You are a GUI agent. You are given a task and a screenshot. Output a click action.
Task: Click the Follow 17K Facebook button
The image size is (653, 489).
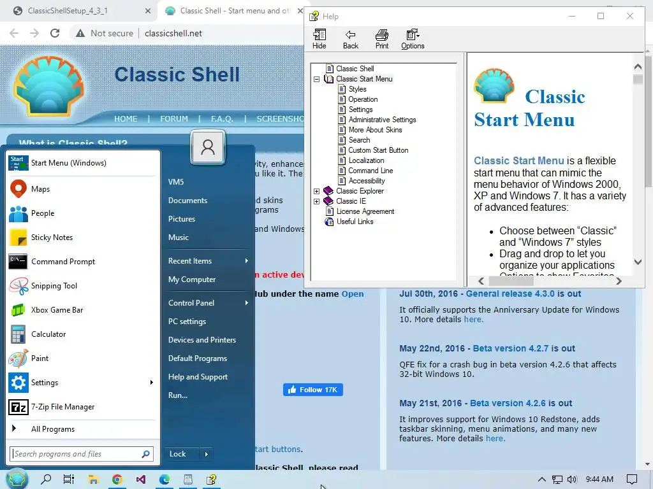click(x=312, y=390)
